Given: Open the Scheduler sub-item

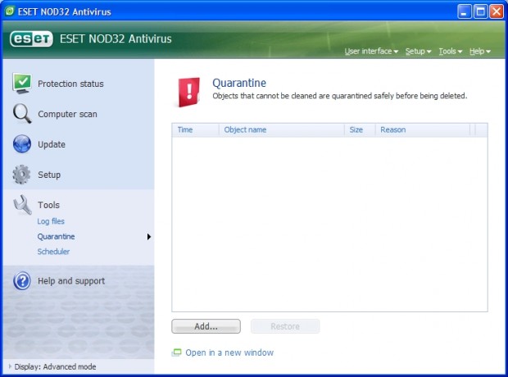Looking at the screenshot, I should tap(53, 252).
